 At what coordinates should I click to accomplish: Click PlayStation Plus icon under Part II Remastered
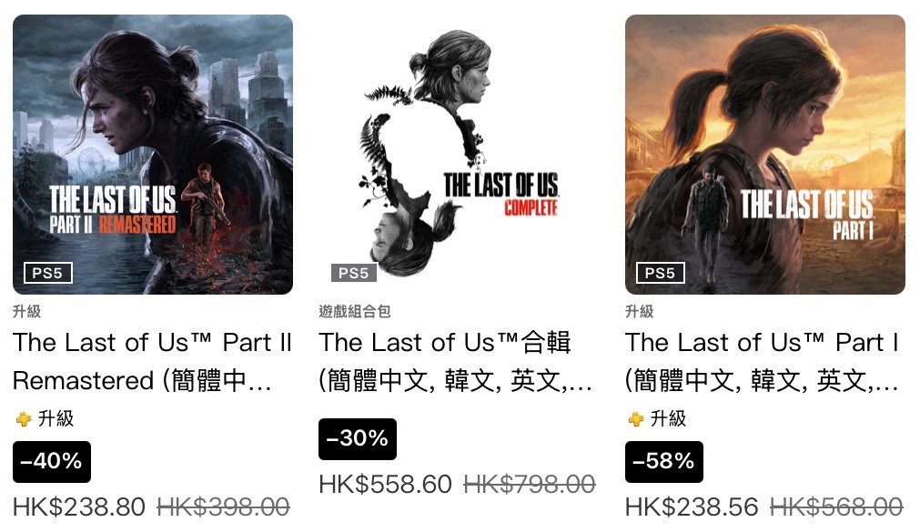[24, 419]
